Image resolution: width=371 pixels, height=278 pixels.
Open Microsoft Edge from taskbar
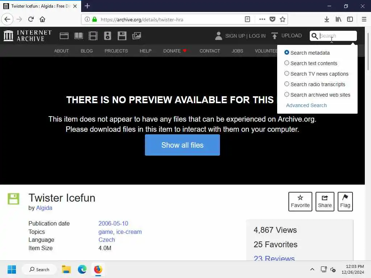point(82,269)
